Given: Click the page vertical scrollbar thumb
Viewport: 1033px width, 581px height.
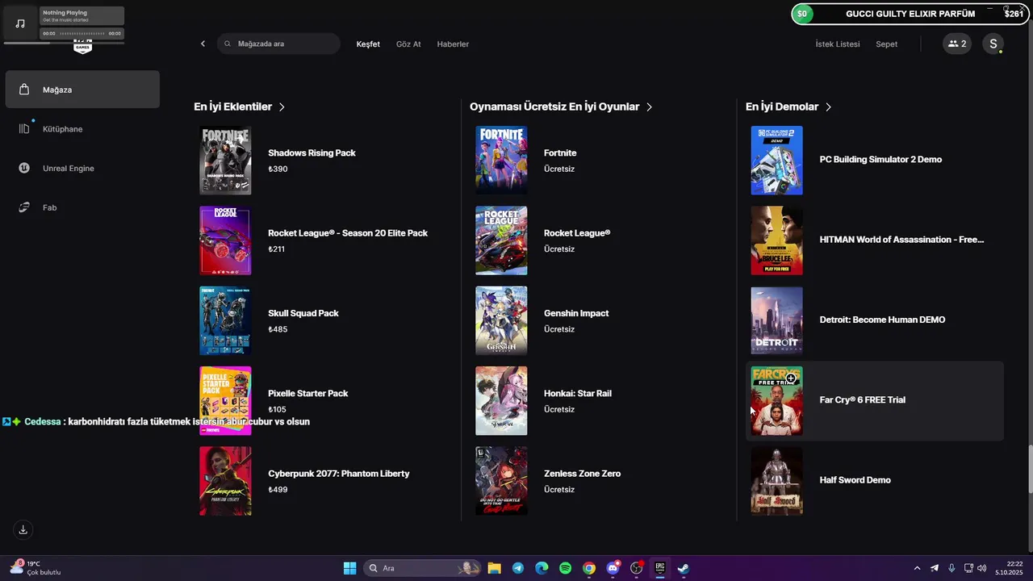Looking at the screenshot, I should (1029, 469).
